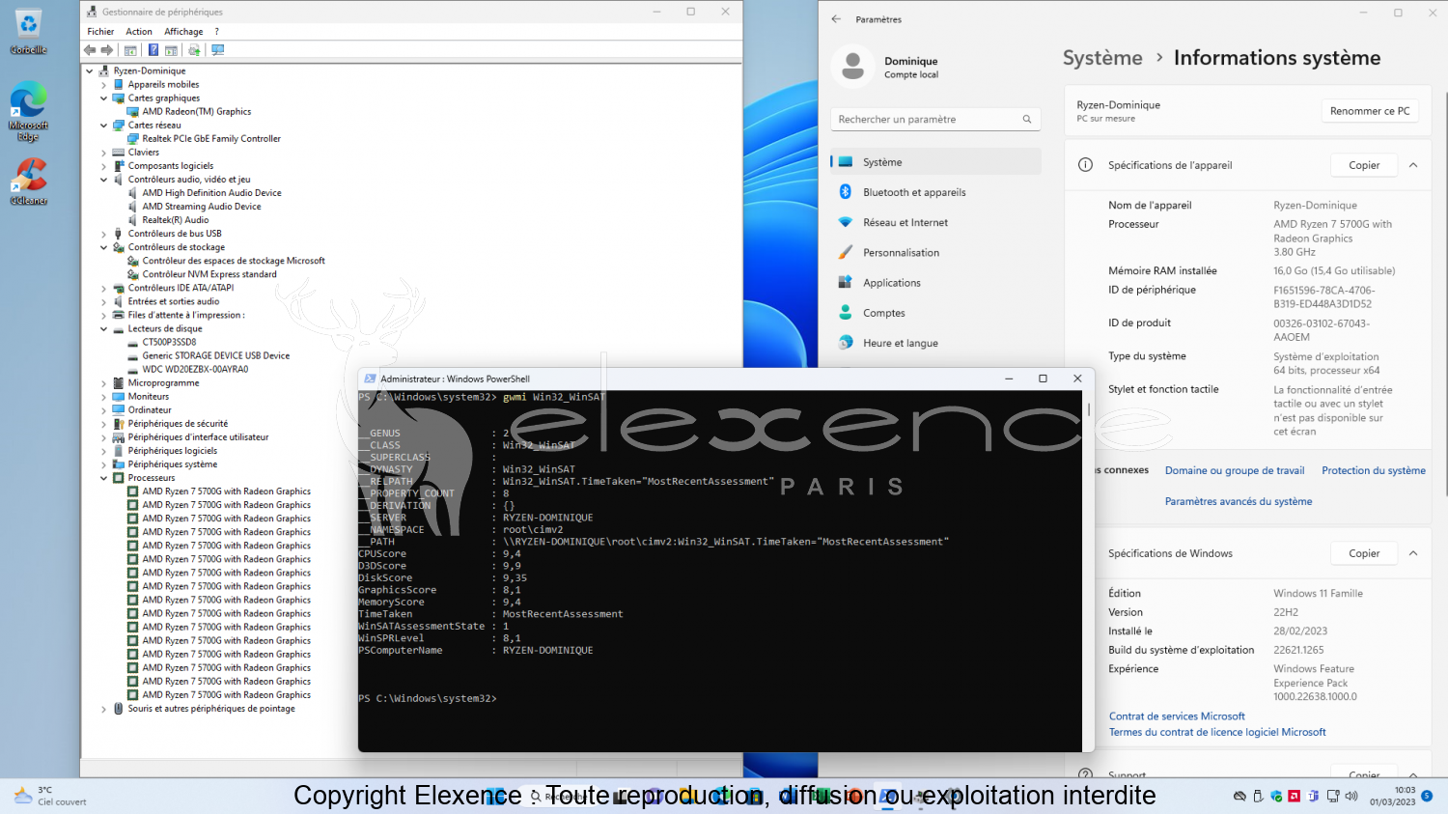
Task: Click the back arrow in Paramètres window
Action: pyautogui.click(x=836, y=19)
